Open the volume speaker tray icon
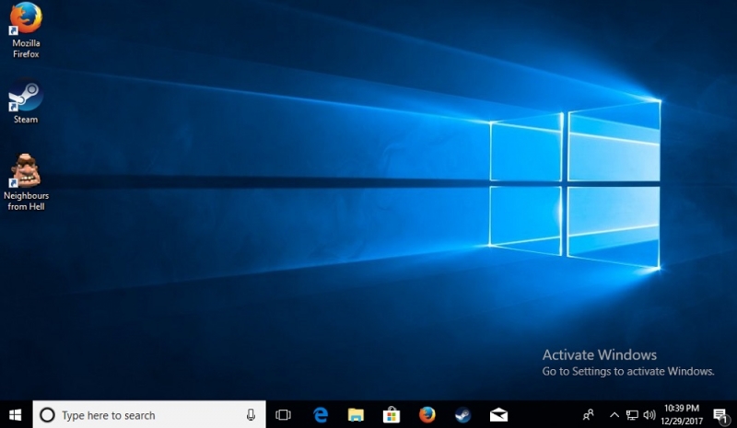Screen dimensions: 737x428 pos(649,415)
